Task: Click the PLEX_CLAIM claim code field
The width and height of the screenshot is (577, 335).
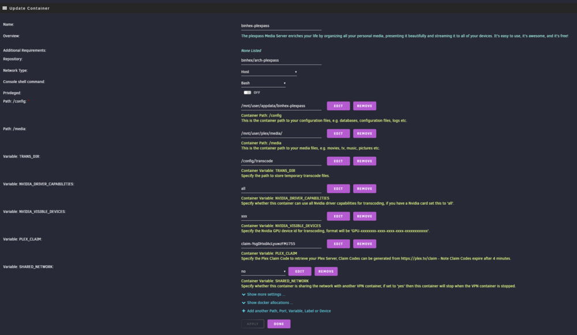Action: 281,244
